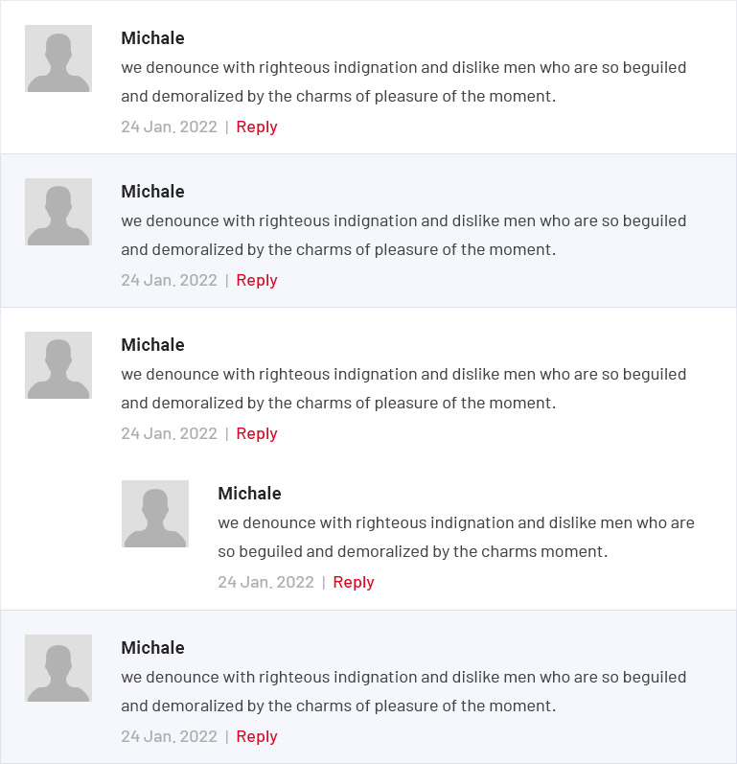This screenshot has height=764, width=737.
Task: Click the date on the last comment
Action: pyautogui.click(x=169, y=736)
